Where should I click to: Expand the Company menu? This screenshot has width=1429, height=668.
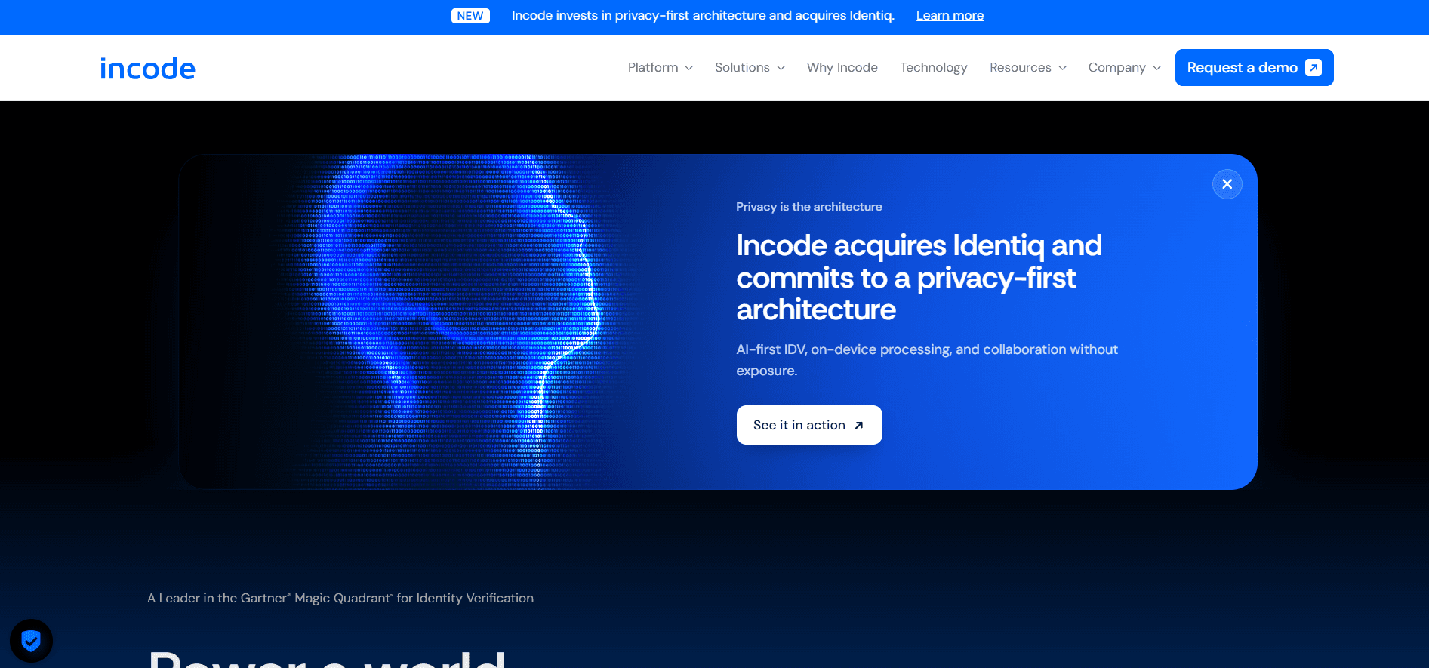(1125, 68)
